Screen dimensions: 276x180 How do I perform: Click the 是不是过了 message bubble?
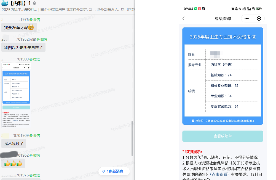click(x=14, y=143)
